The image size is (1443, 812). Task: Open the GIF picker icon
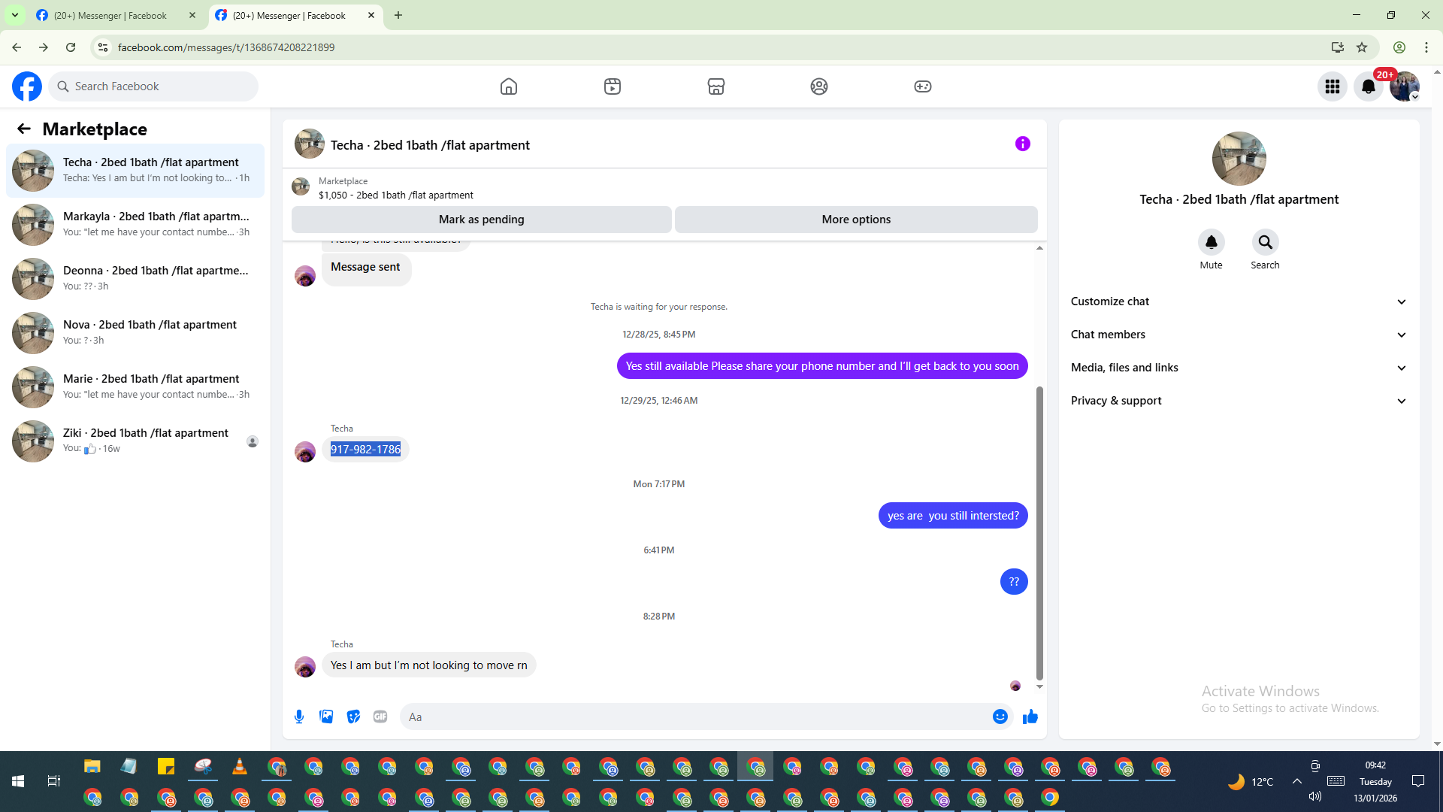click(380, 717)
